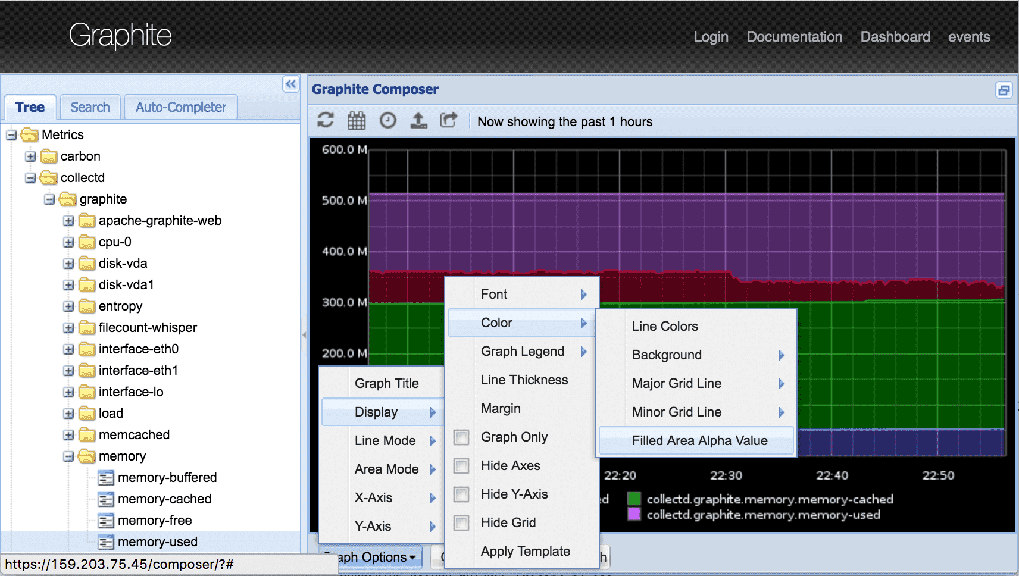Refresh the graph with the update icon
The height and width of the screenshot is (576, 1019).
click(x=326, y=120)
